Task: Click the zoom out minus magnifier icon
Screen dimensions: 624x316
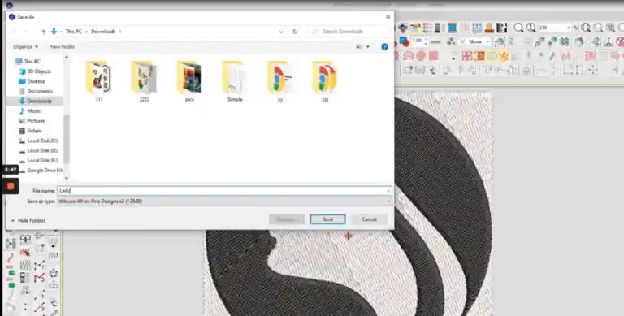Action: point(599,28)
